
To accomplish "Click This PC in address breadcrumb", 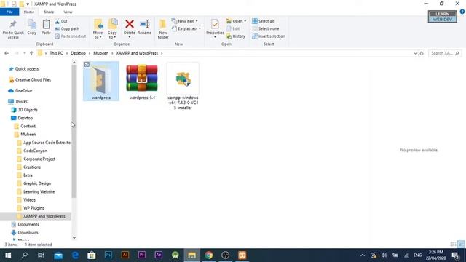I will point(56,53).
